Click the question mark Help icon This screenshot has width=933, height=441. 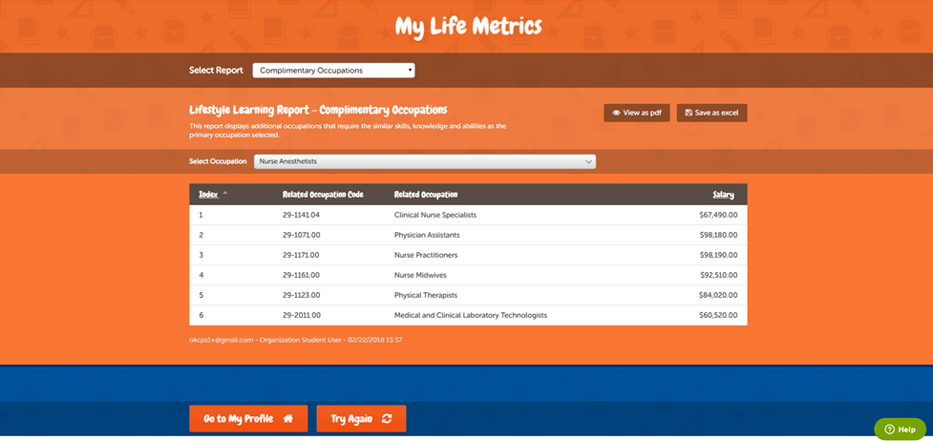click(x=889, y=430)
